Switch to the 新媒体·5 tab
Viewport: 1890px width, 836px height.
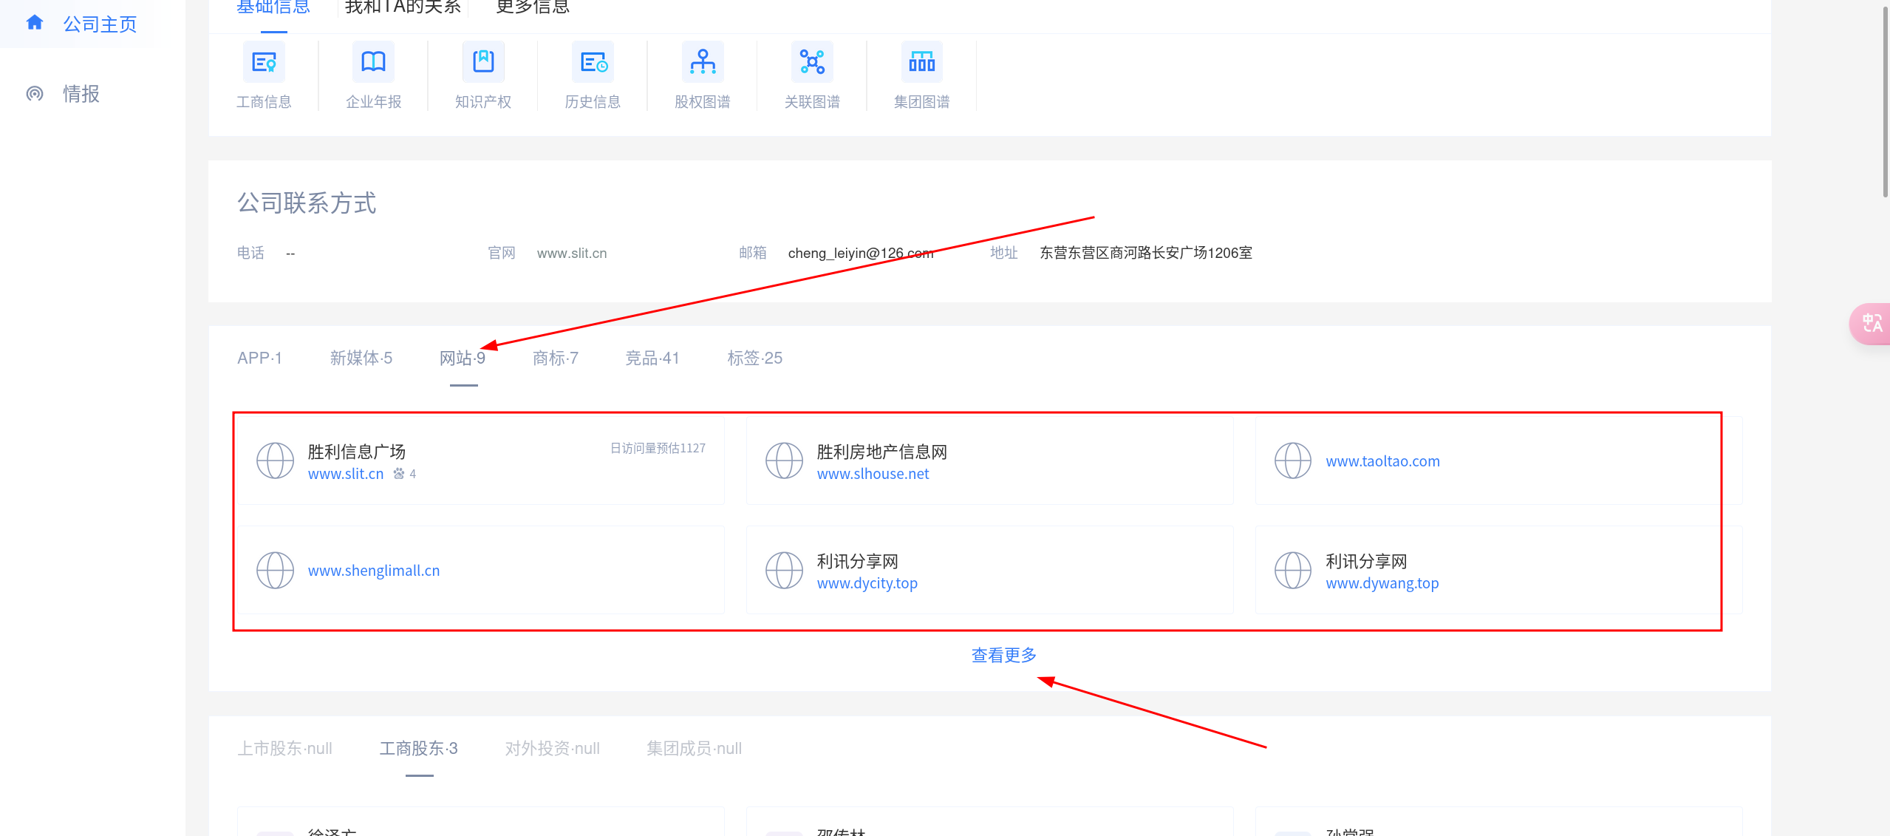pyautogui.click(x=361, y=358)
